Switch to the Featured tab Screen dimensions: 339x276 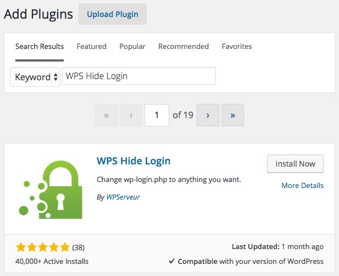(x=91, y=47)
